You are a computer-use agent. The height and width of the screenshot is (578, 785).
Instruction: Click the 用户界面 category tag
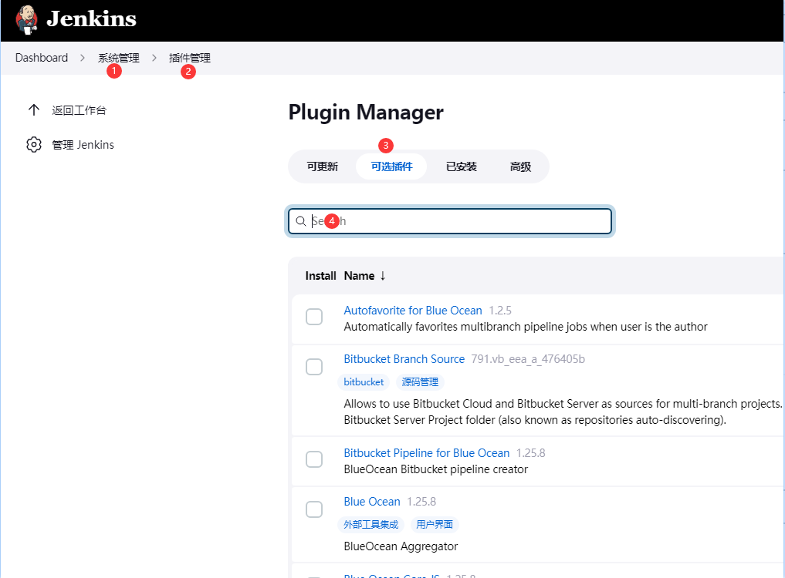tap(435, 525)
